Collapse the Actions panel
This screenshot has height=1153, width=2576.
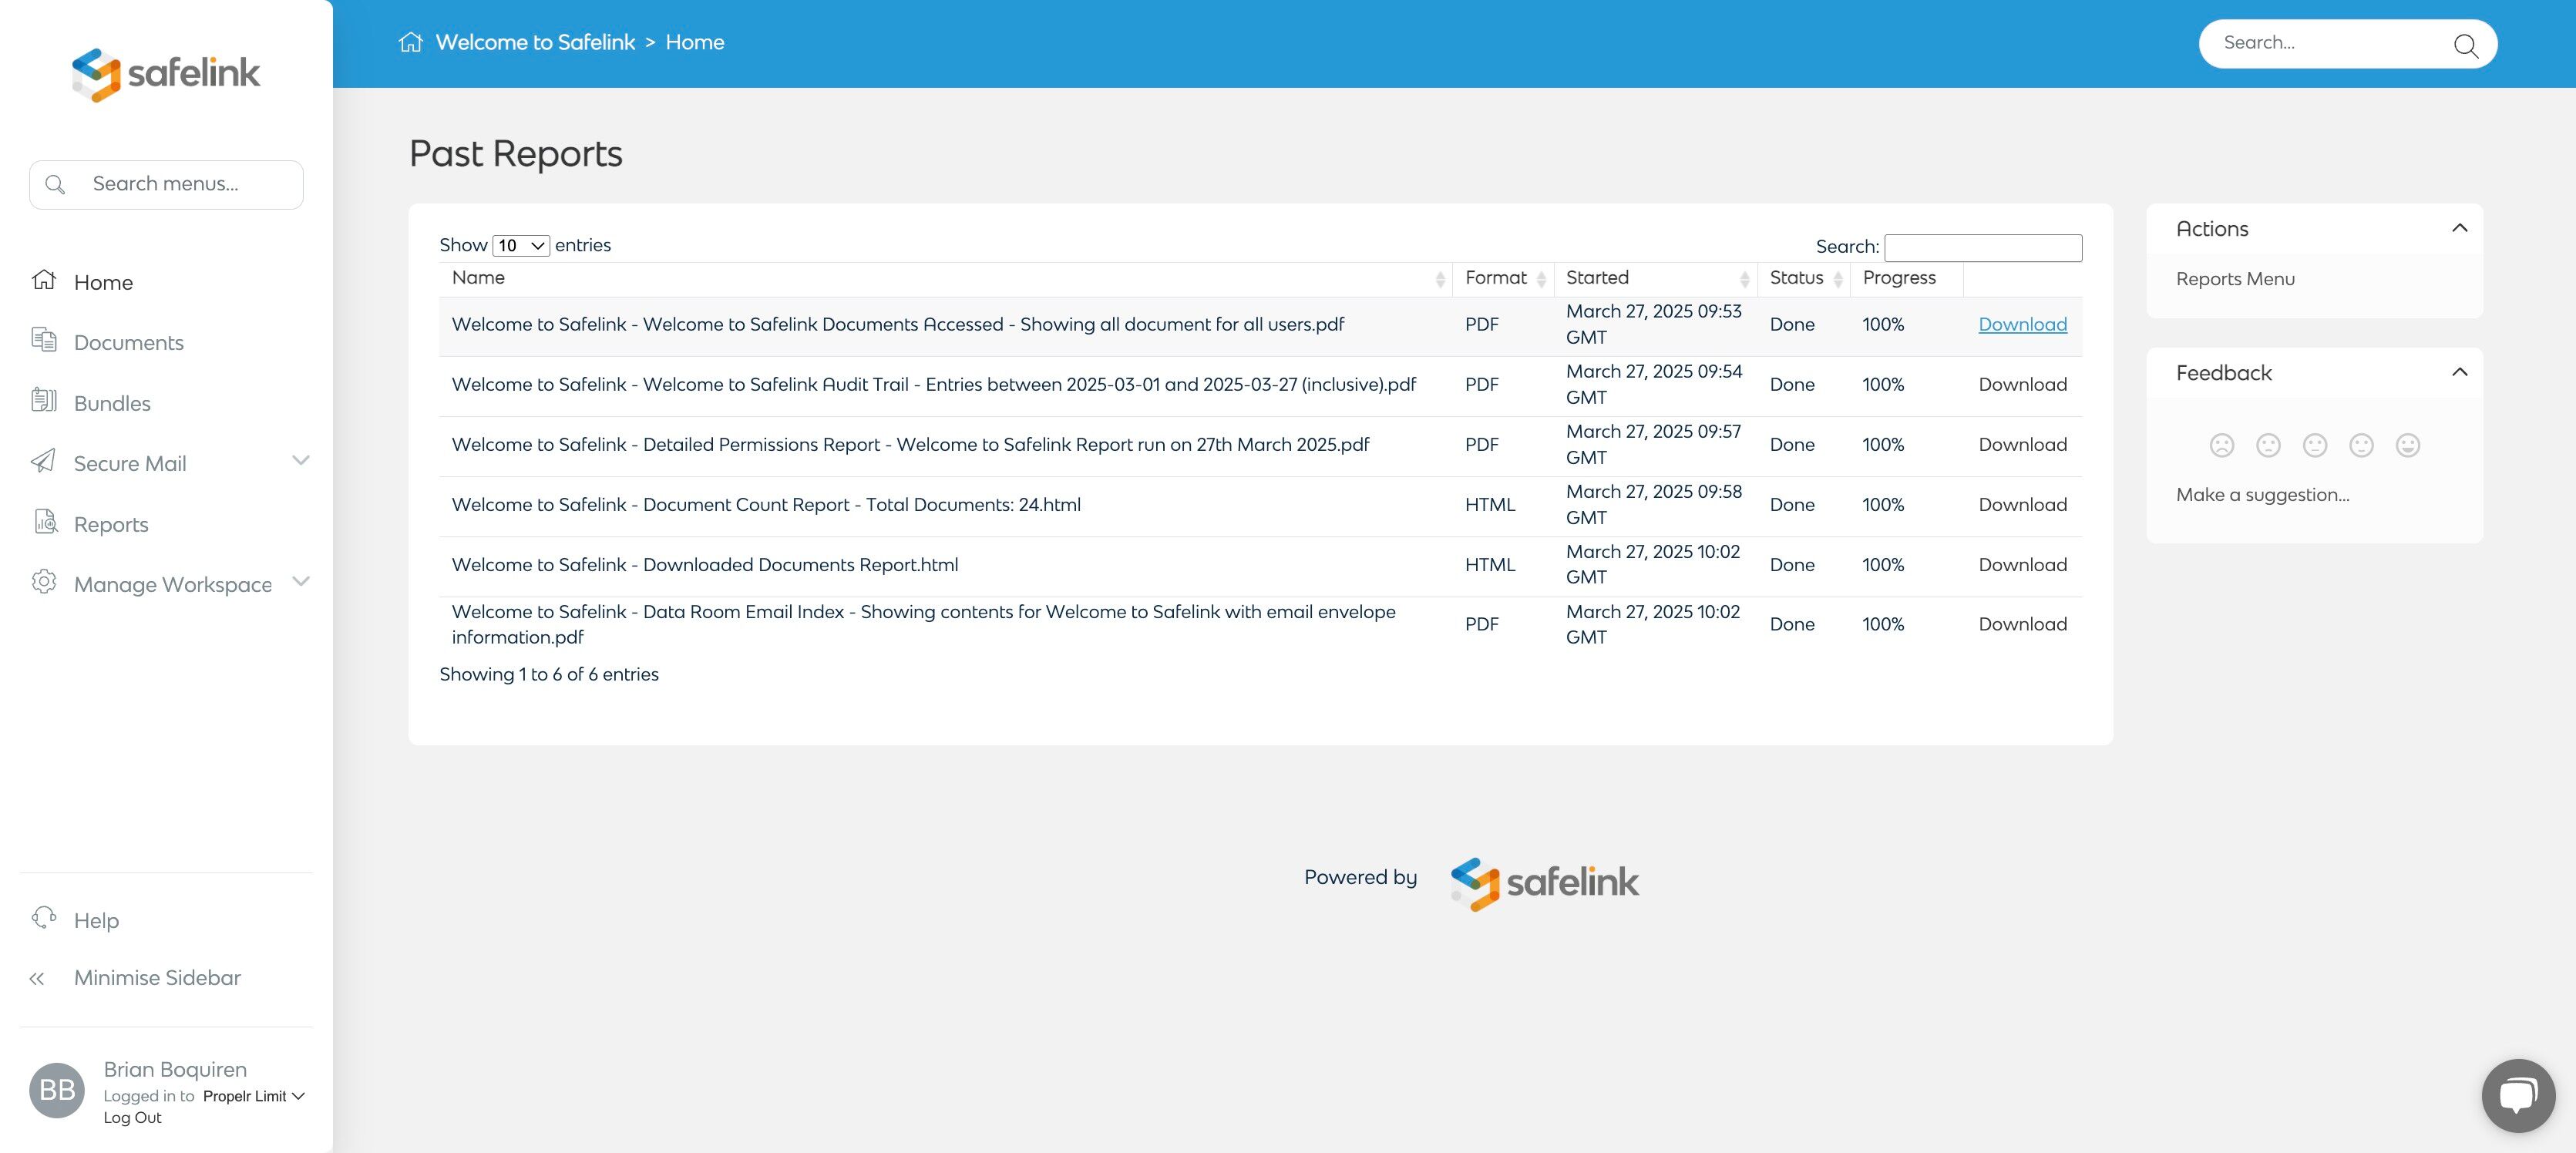point(2459,229)
